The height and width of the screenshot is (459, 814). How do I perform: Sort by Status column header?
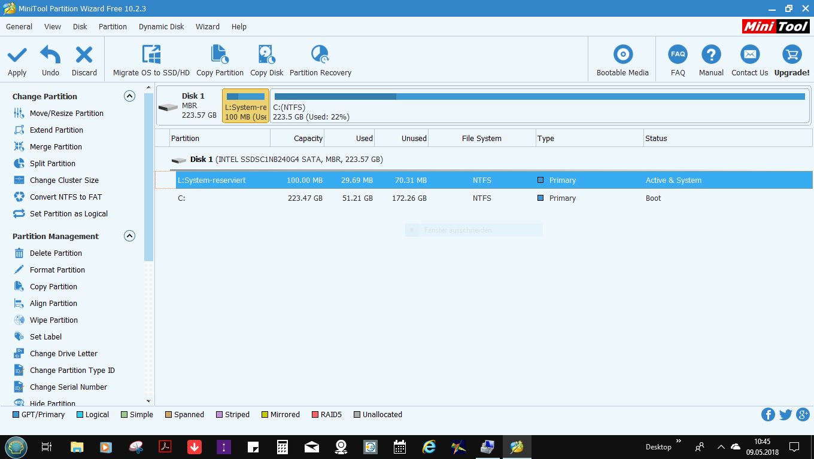click(x=728, y=138)
